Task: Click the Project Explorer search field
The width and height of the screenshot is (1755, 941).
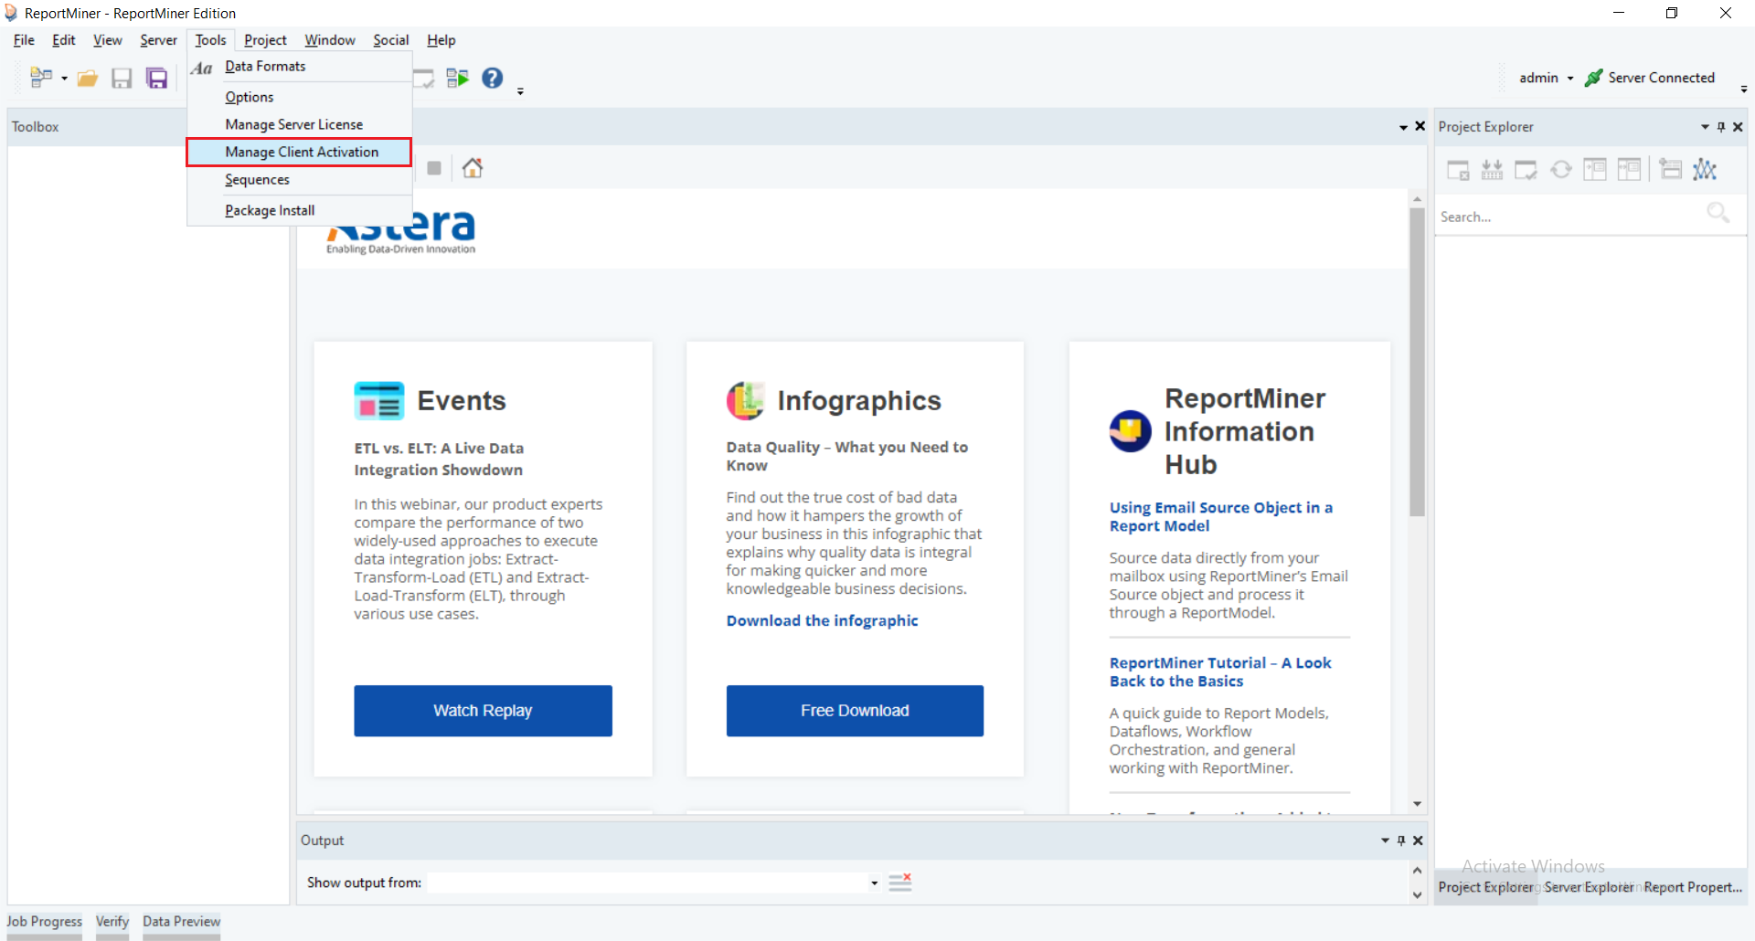Action: (1568, 217)
